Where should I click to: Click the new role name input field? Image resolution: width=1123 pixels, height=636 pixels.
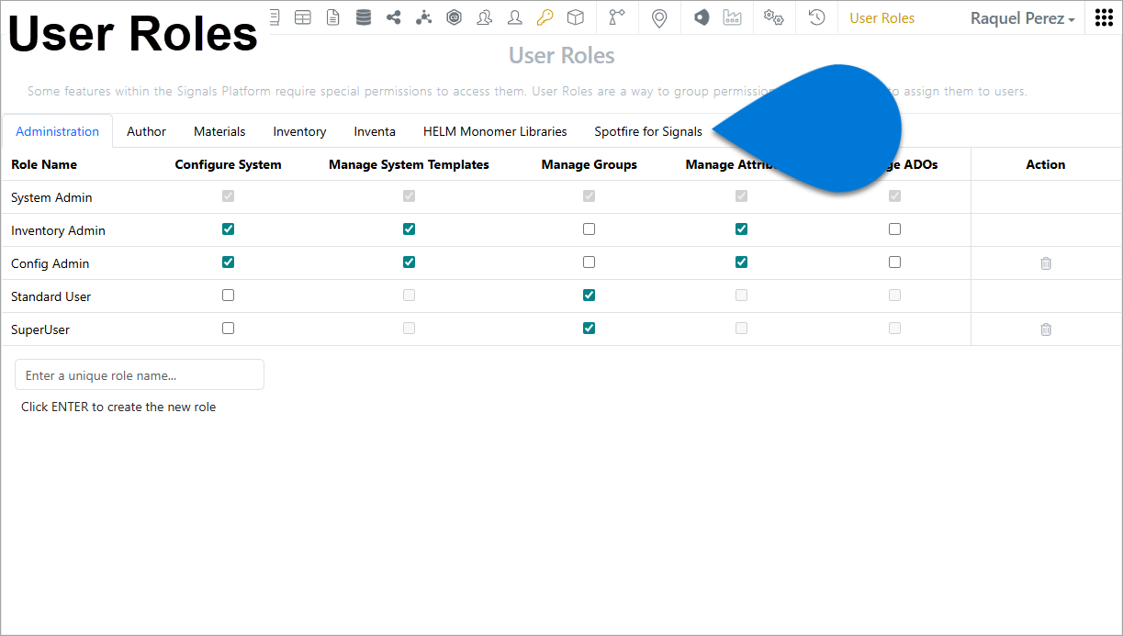click(x=140, y=374)
